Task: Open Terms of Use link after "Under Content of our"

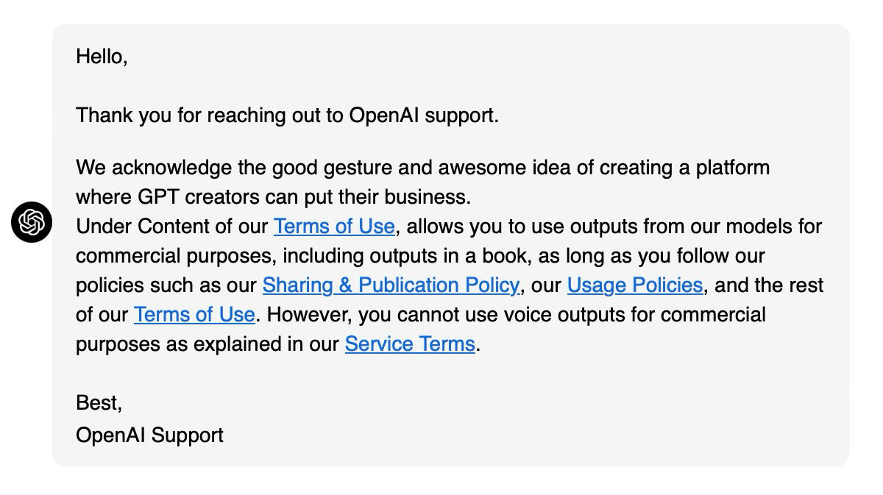Action: click(334, 227)
